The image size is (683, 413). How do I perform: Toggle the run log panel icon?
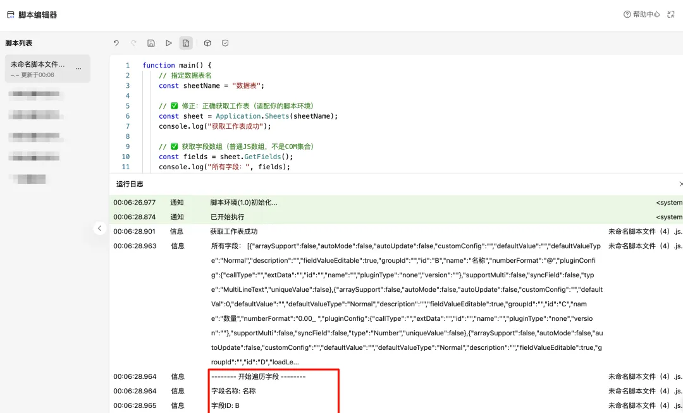(186, 43)
